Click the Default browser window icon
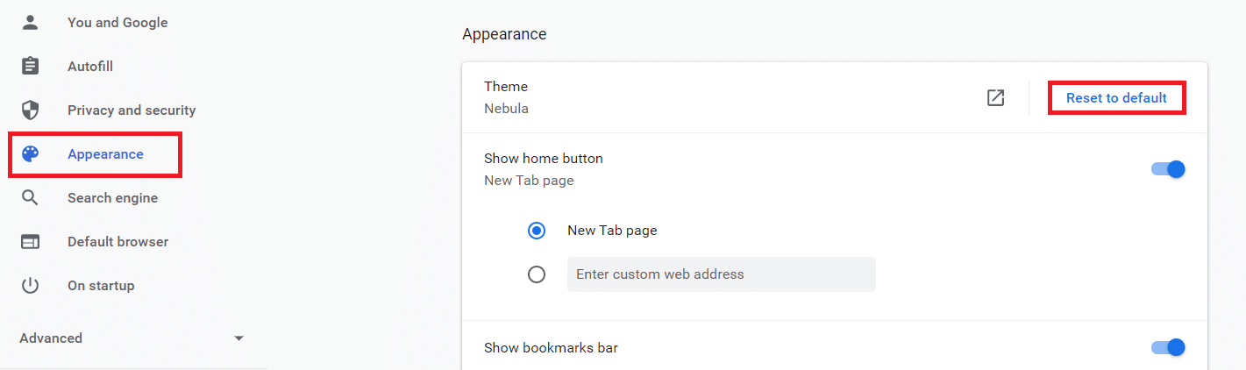The height and width of the screenshot is (370, 1246). coord(31,242)
